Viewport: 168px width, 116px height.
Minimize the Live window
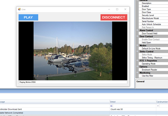coord(109,9)
